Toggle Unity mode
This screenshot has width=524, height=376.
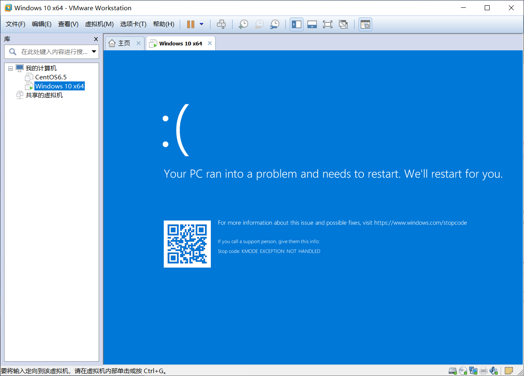tap(343, 24)
